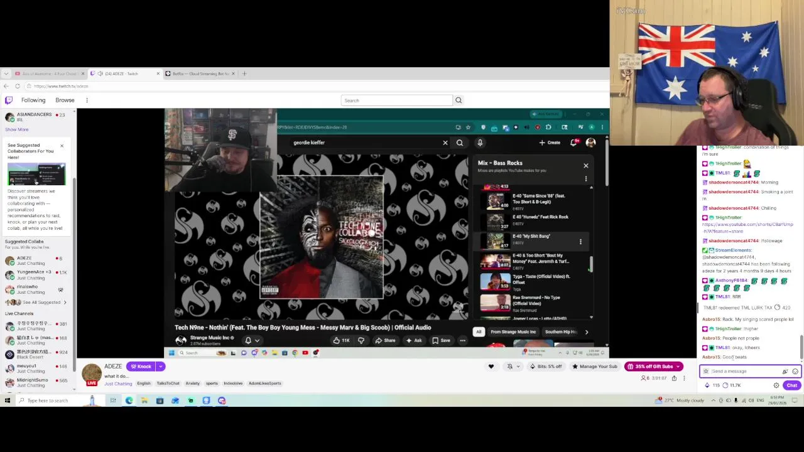The image size is (804, 452).
Task: Open the suggested collaborators preview image
Action: pyautogui.click(x=36, y=174)
